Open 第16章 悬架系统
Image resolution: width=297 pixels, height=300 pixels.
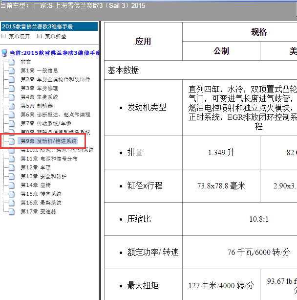(41, 203)
